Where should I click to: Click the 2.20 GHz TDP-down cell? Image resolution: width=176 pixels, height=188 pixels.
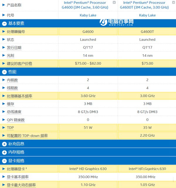pyautogui.click(x=147, y=136)
